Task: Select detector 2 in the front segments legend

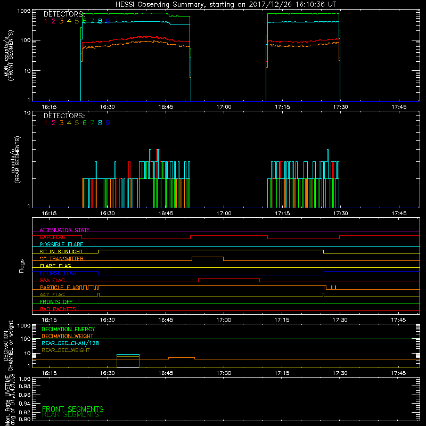Action: (54, 21)
